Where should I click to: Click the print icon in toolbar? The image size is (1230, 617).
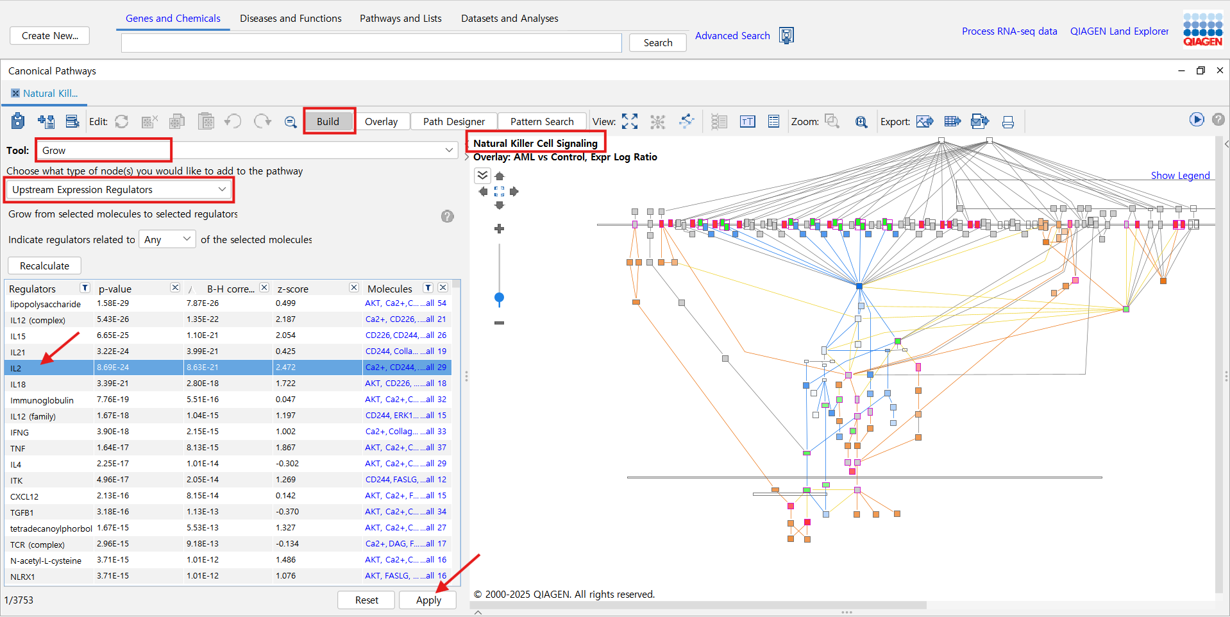(x=1008, y=122)
